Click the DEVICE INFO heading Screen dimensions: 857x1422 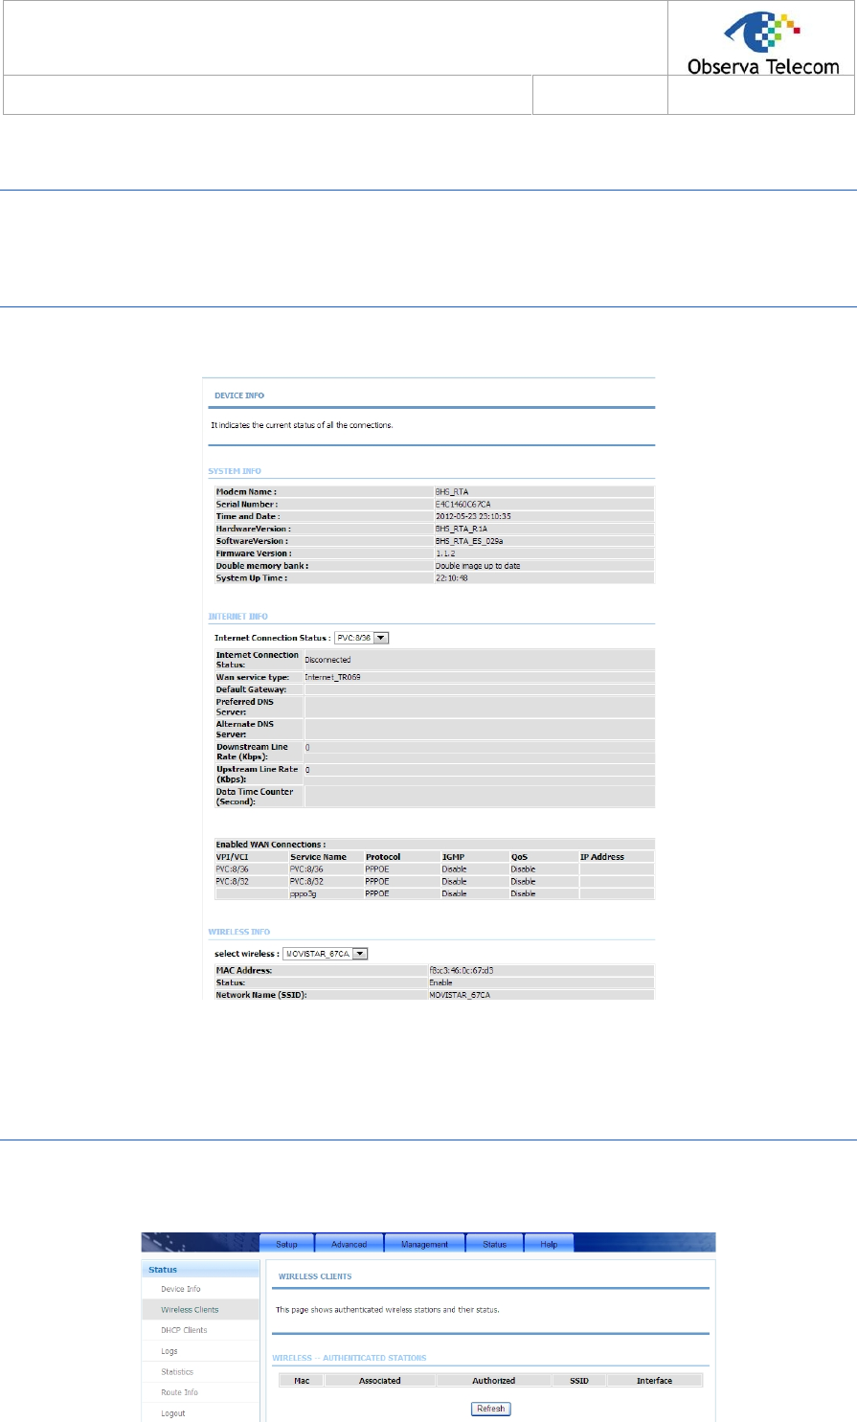point(239,395)
